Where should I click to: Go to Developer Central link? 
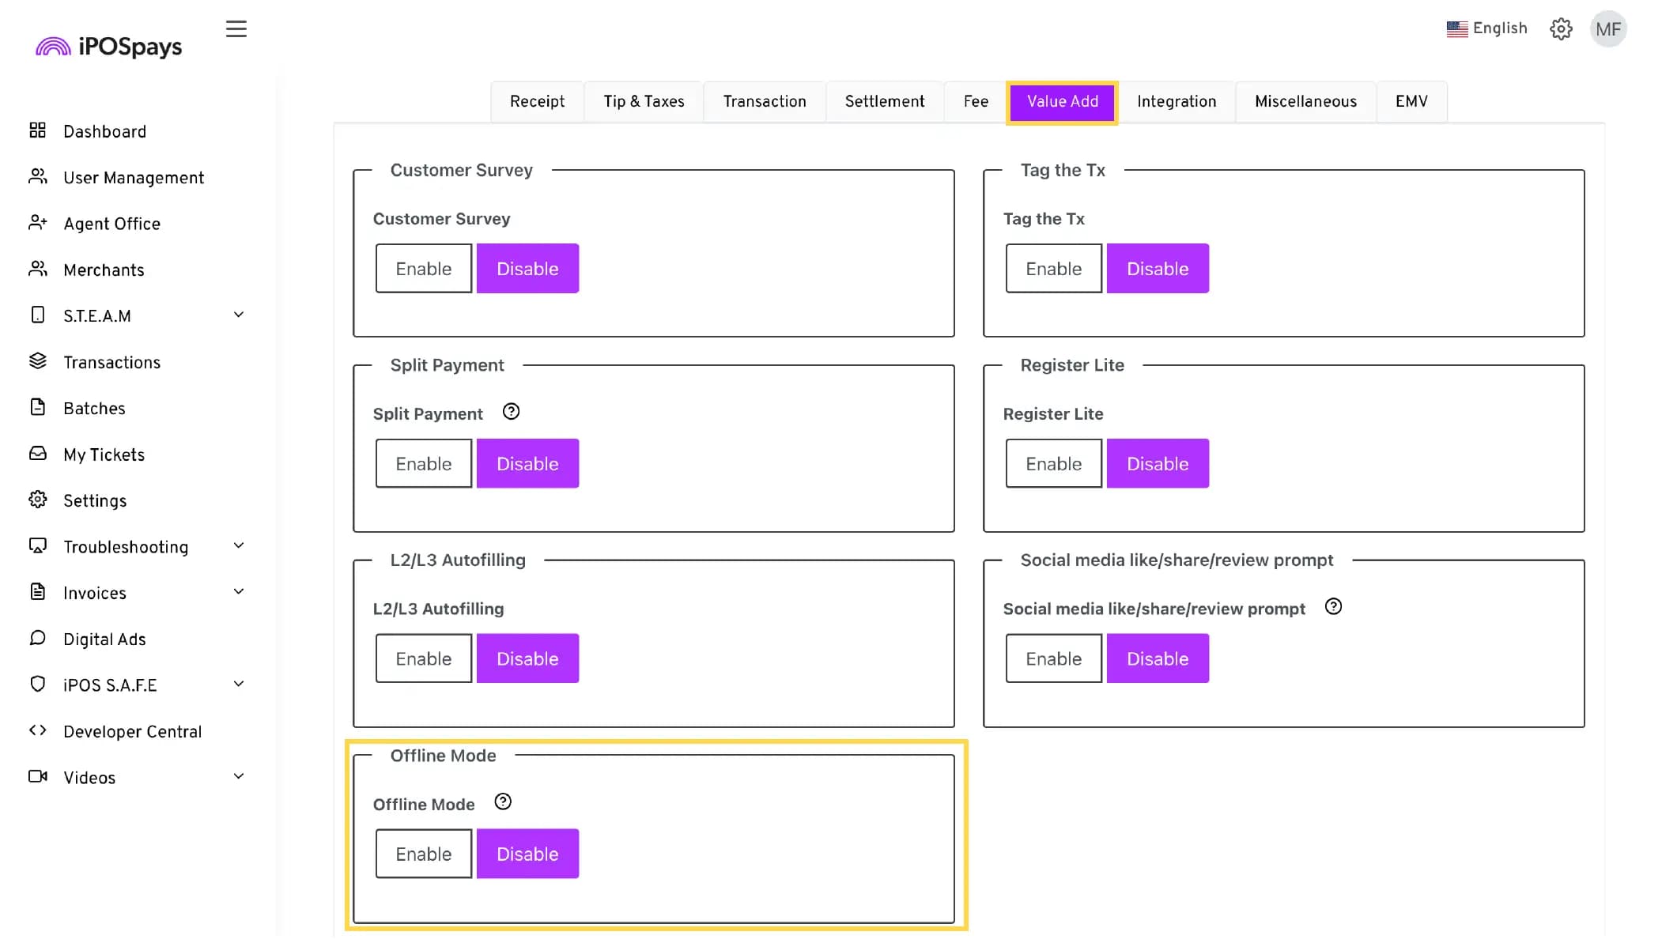[x=132, y=731]
